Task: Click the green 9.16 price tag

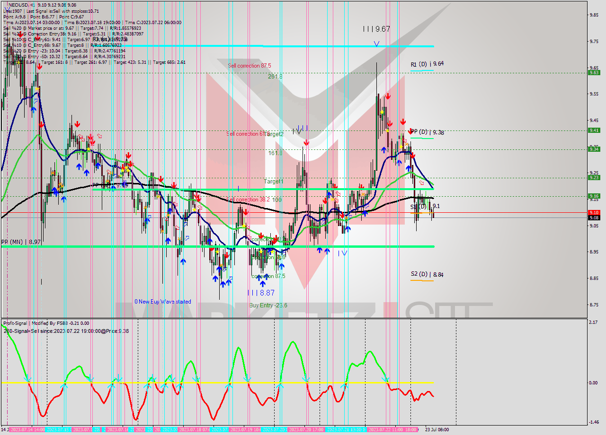Action: click(x=594, y=196)
